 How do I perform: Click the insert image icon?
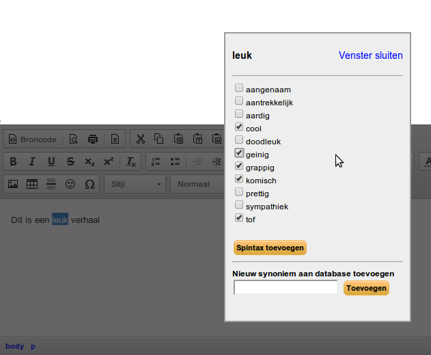coord(13,184)
